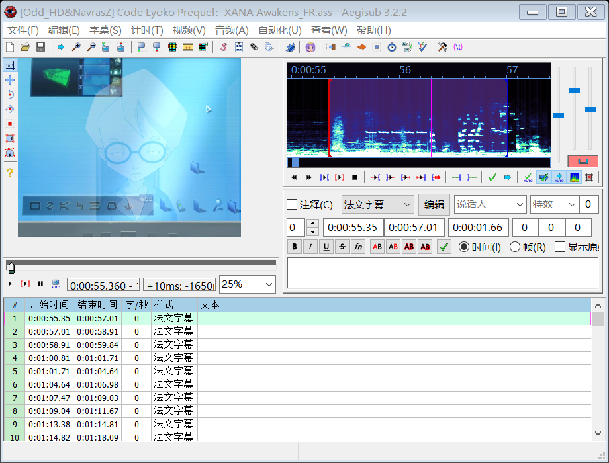
Task: Check the 注释(C) comment checkbox
Action: (292, 204)
